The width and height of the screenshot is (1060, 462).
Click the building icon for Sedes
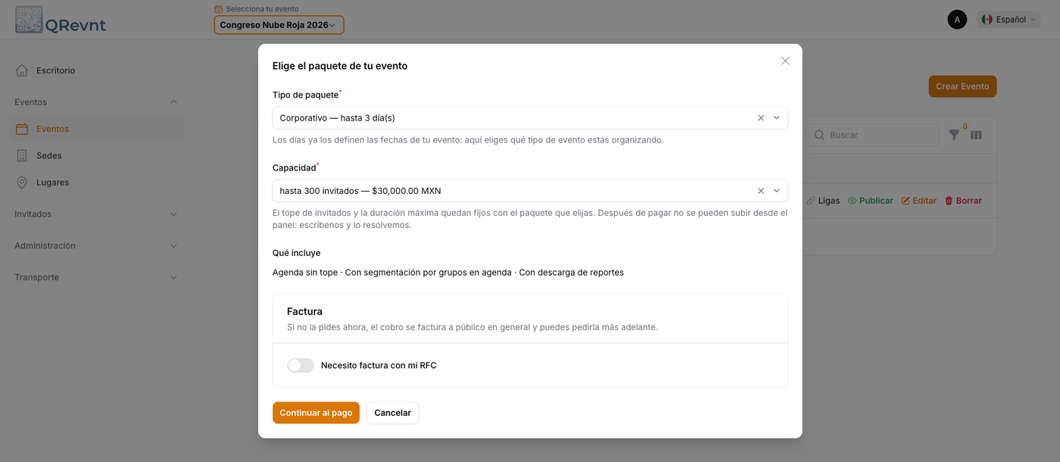(22, 155)
